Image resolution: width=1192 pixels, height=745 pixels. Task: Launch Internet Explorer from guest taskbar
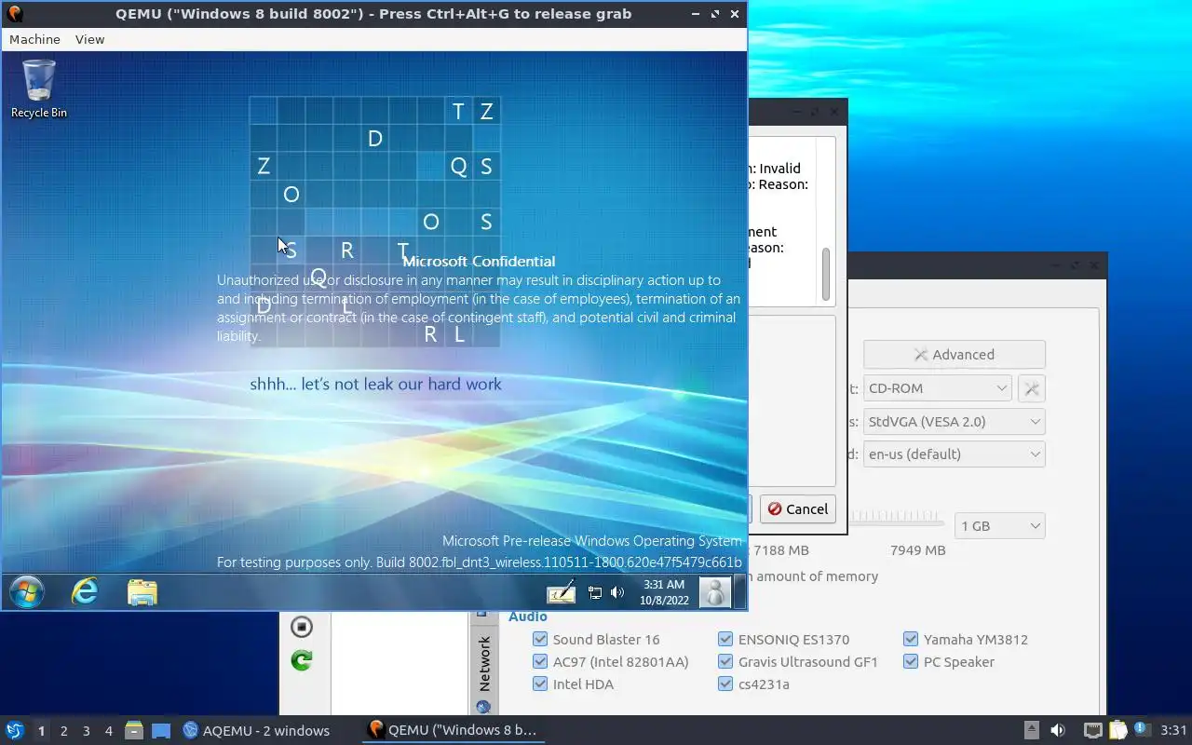[85, 591]
